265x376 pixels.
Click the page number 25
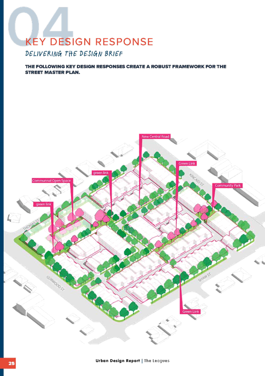[x=12, y=363]
